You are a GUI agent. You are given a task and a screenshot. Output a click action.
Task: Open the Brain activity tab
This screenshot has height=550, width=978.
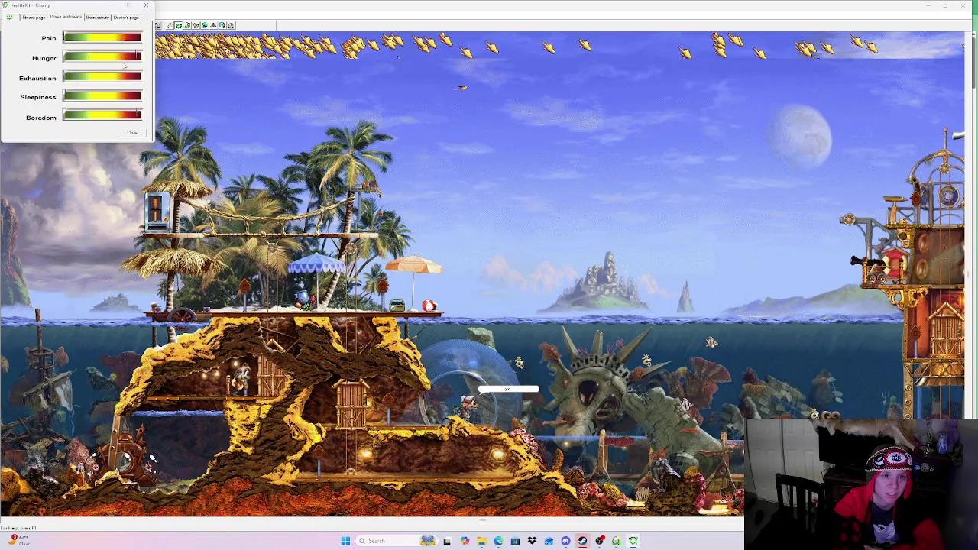click(97, 17)
